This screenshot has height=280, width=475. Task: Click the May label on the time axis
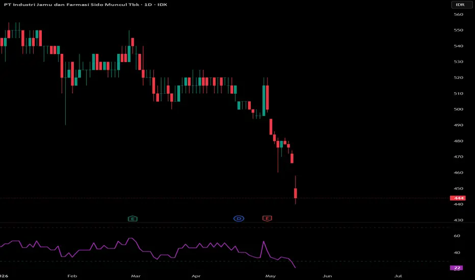(x=271, y=276)
